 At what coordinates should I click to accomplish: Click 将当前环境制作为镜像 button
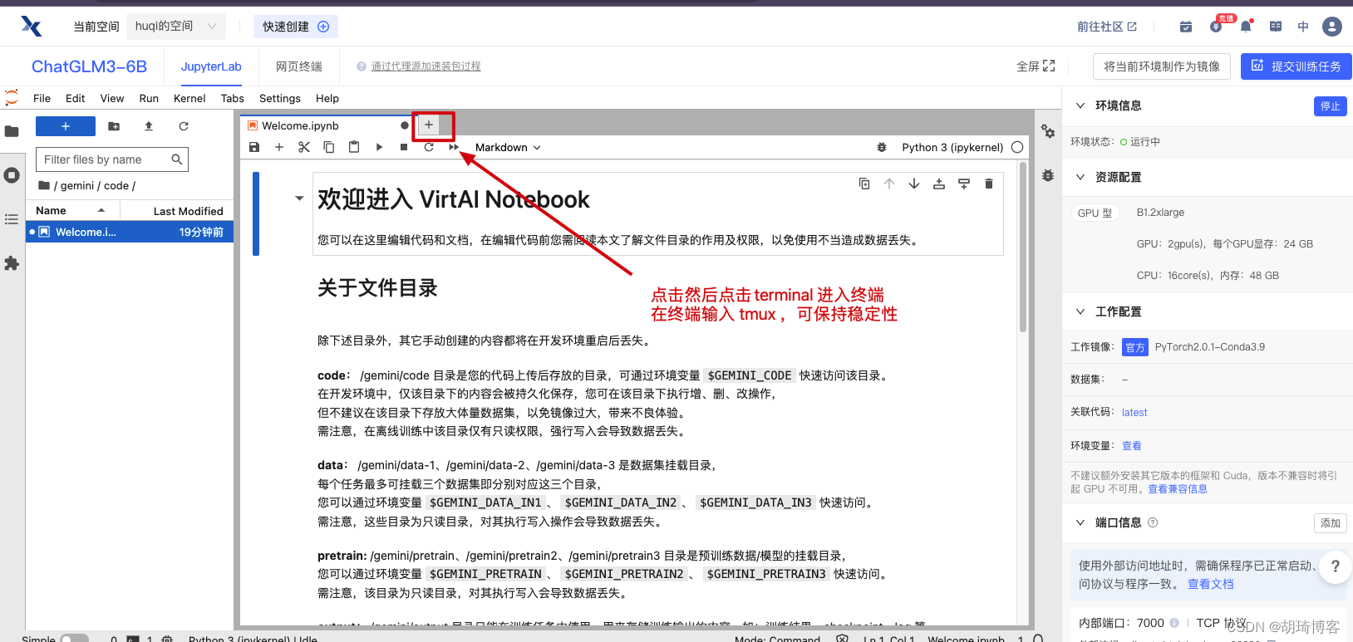pyautogui.click(x=1162, y=66)
